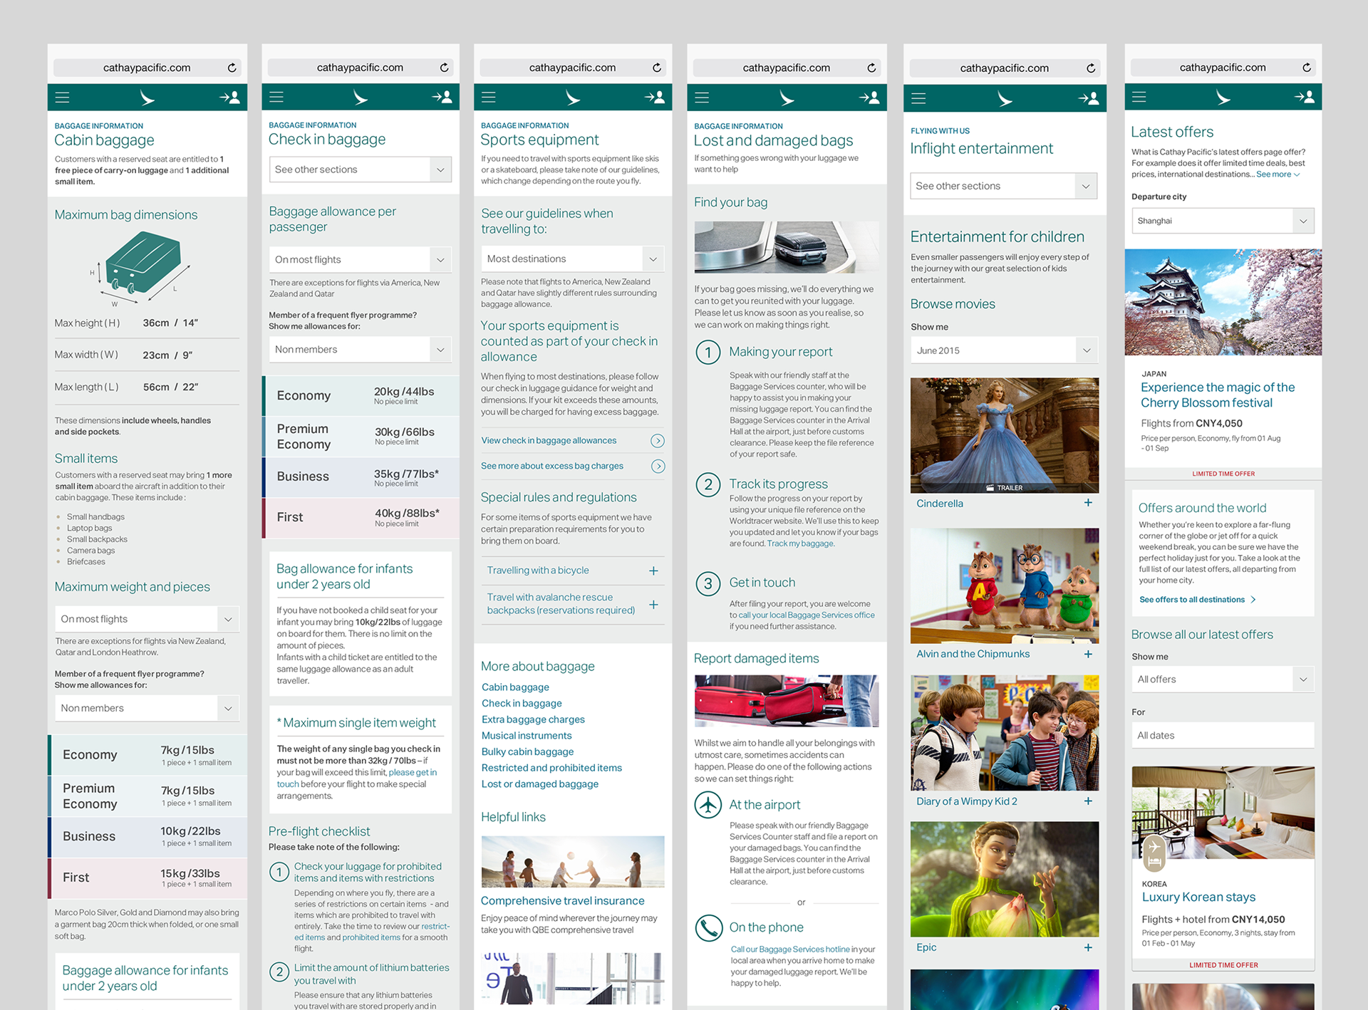
Task: Expand Travelling with a bicycle section
Action: 653,571
